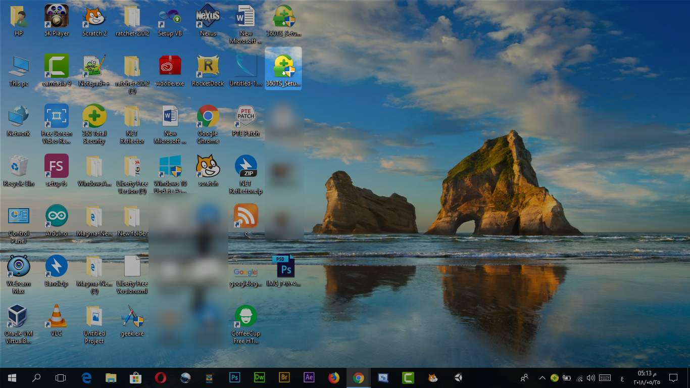Open Wi-Fi network status in the tray
690x388 pixels.
pyautogui.click(x=579, y=378)
